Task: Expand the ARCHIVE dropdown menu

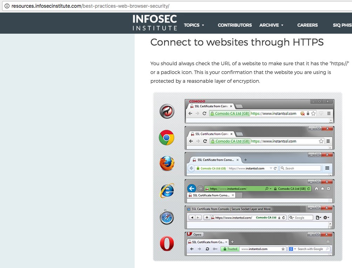Action: coord(271,25)
